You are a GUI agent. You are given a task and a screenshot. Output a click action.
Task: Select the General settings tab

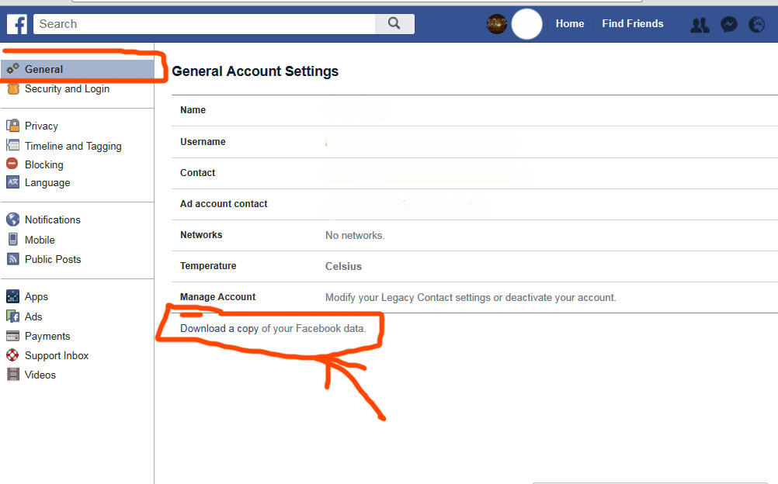(78, 70)
